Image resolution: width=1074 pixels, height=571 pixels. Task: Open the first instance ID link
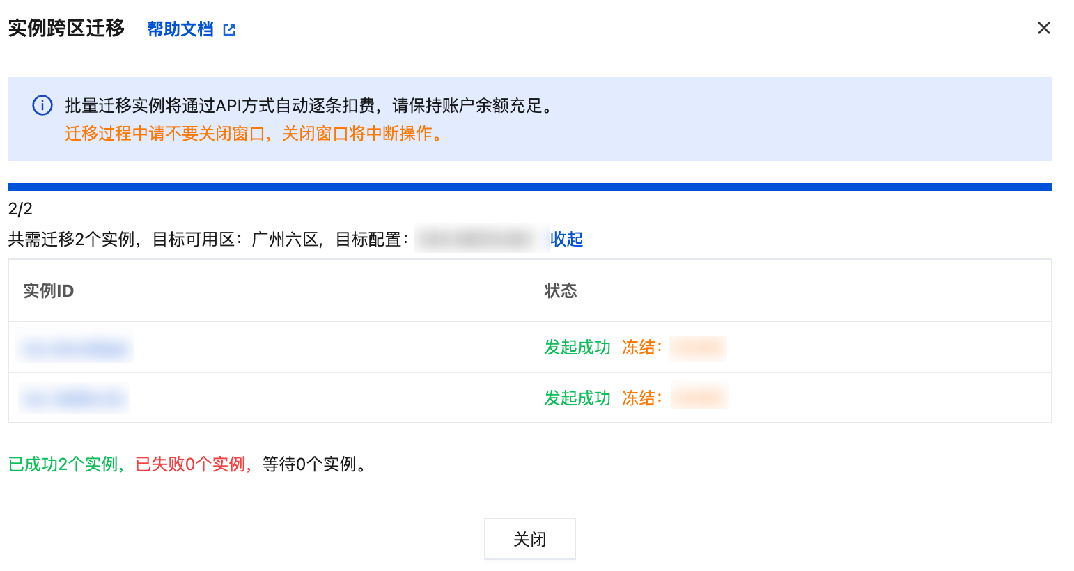75,347
